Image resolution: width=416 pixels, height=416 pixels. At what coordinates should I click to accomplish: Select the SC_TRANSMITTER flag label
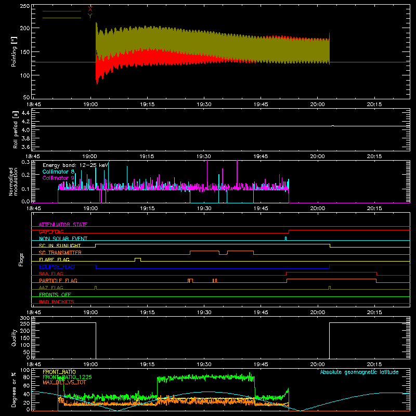[60, 252]
